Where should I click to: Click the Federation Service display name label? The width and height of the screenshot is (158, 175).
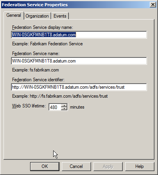tap(43, 27)
